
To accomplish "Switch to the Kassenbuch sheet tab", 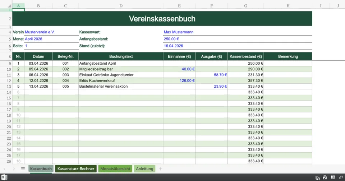I will (41, 169).
